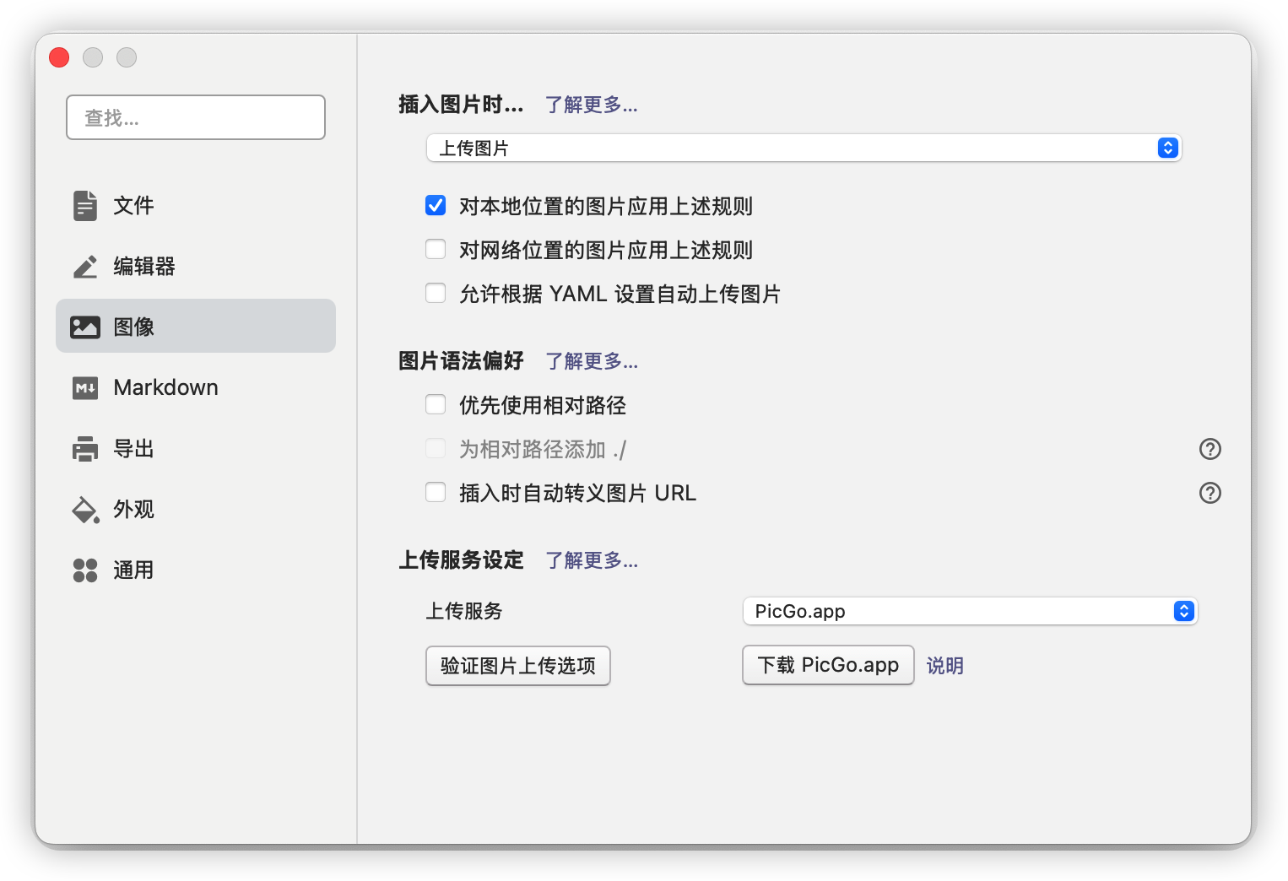Click 验证图片上传选项 button
Screen dimensions: 1288x881
coord(518,666)
